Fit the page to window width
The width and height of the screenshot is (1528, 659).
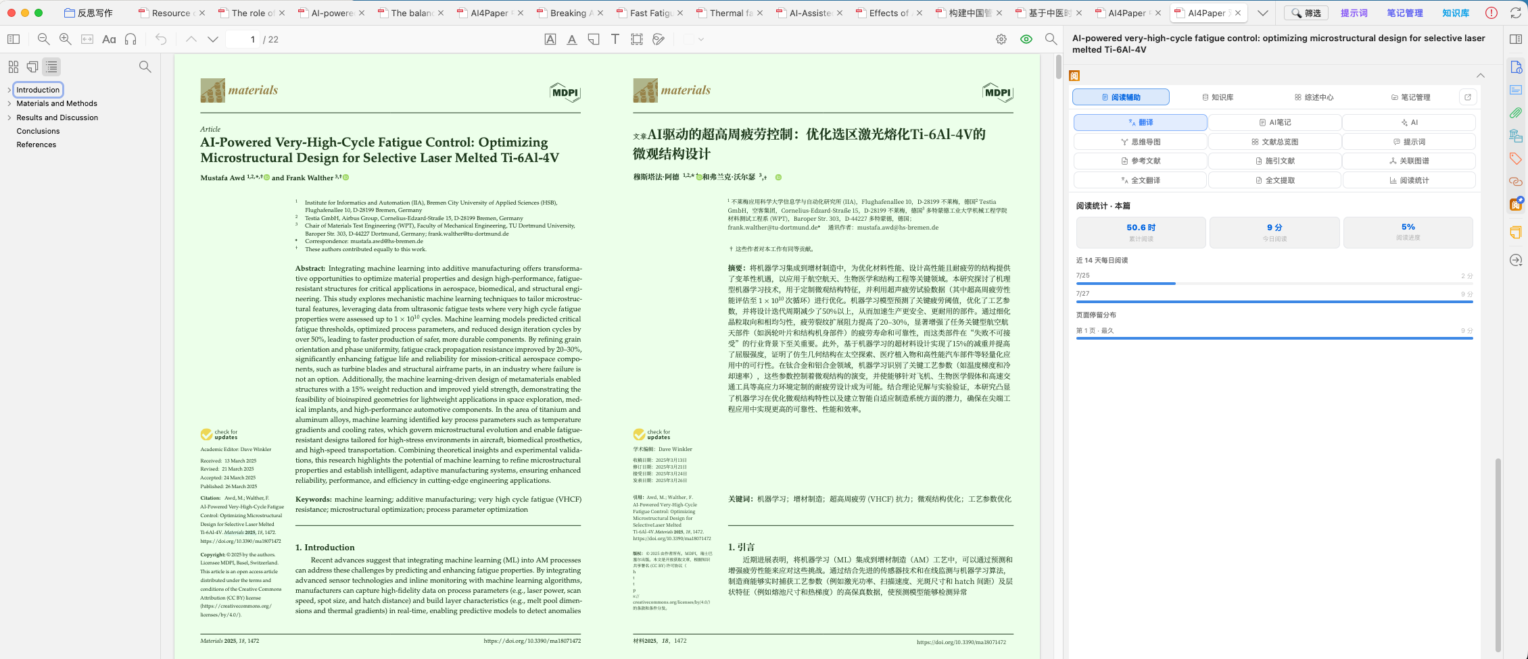[87, 39]
